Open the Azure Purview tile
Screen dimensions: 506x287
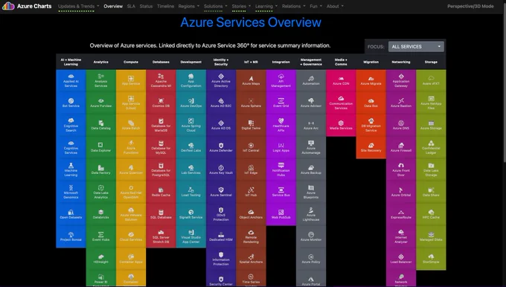point(101,103)
